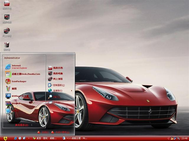
Task: Open 我的文档 in the Start menu right column
Action: tap(56, 68)
